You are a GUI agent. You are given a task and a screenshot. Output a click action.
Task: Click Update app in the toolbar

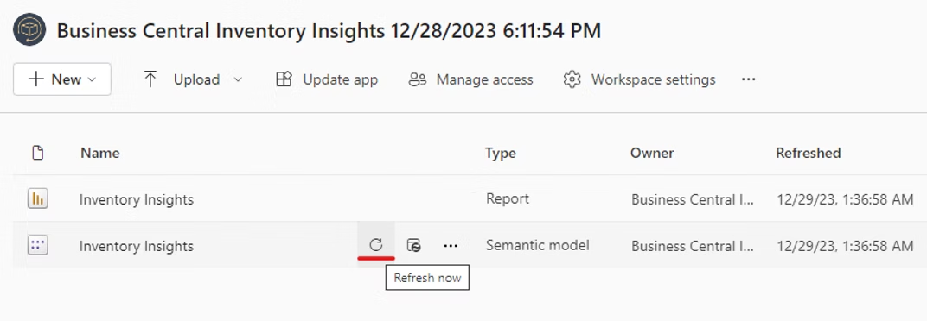(327, 79)
